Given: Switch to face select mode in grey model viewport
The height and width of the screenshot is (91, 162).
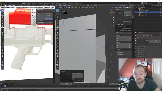Looking at the screenshot, I should pyautogui.click(x=70, y=7).
